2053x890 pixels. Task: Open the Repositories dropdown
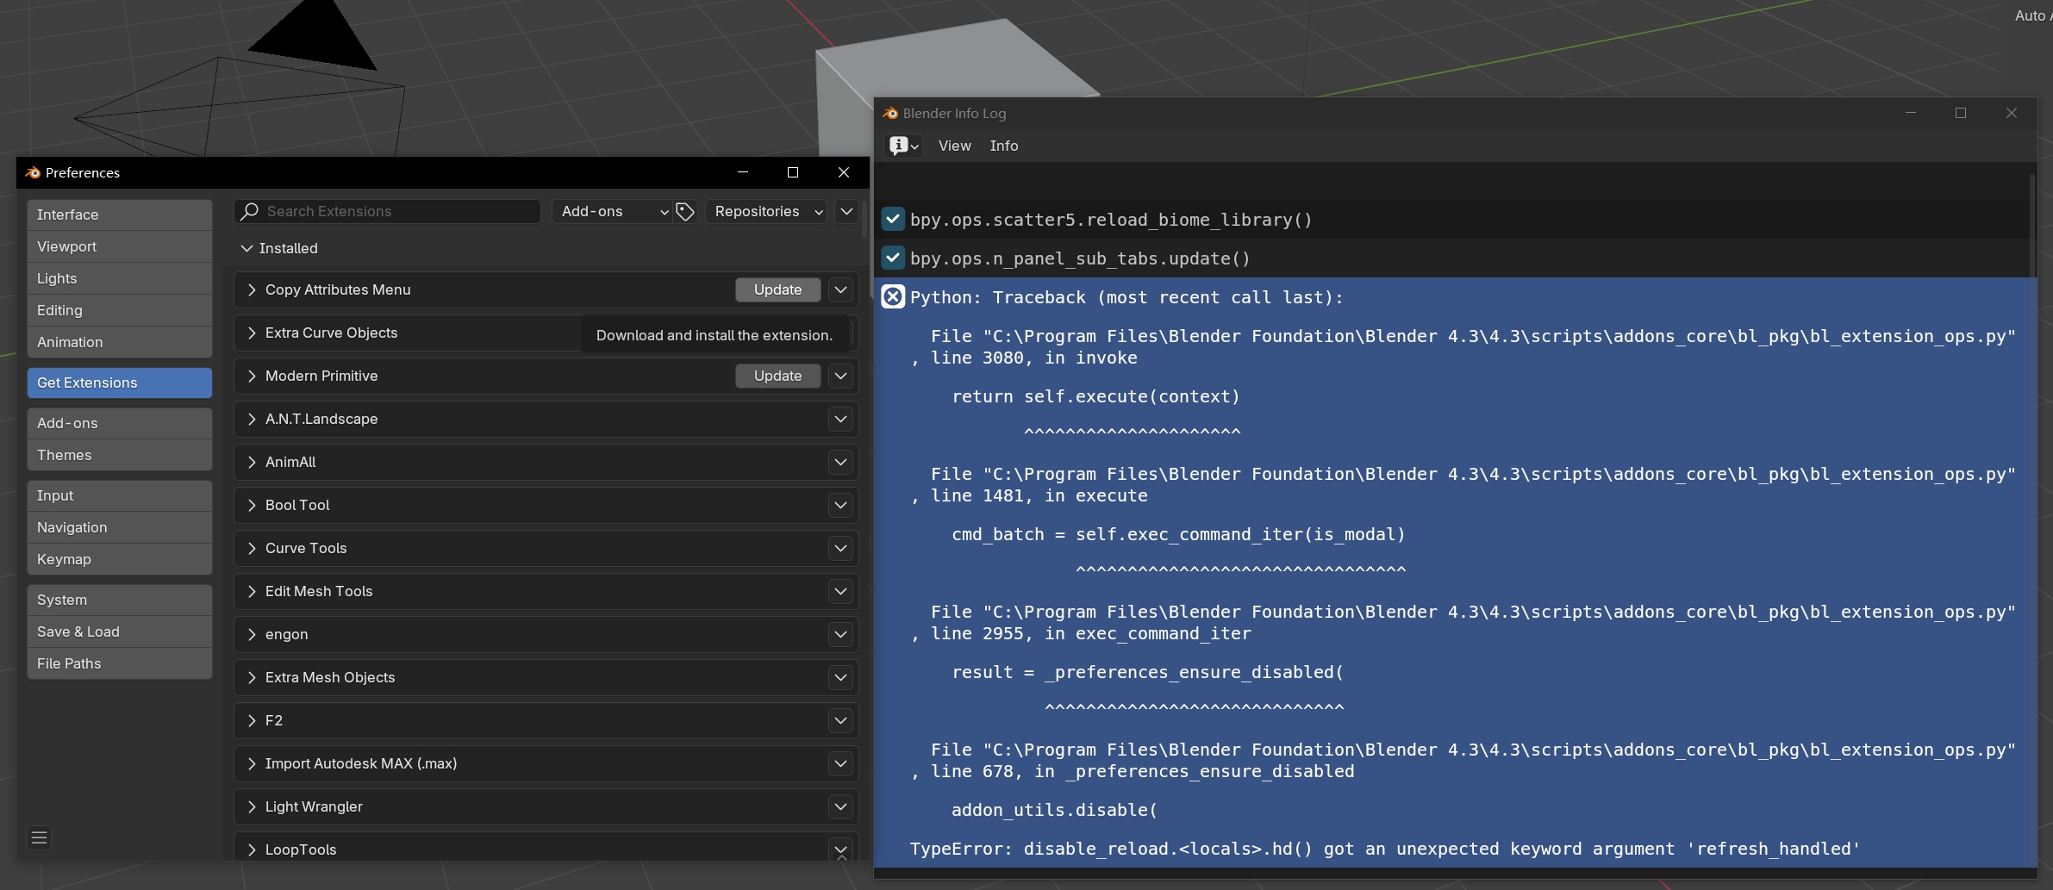click(x=764, y=211)
